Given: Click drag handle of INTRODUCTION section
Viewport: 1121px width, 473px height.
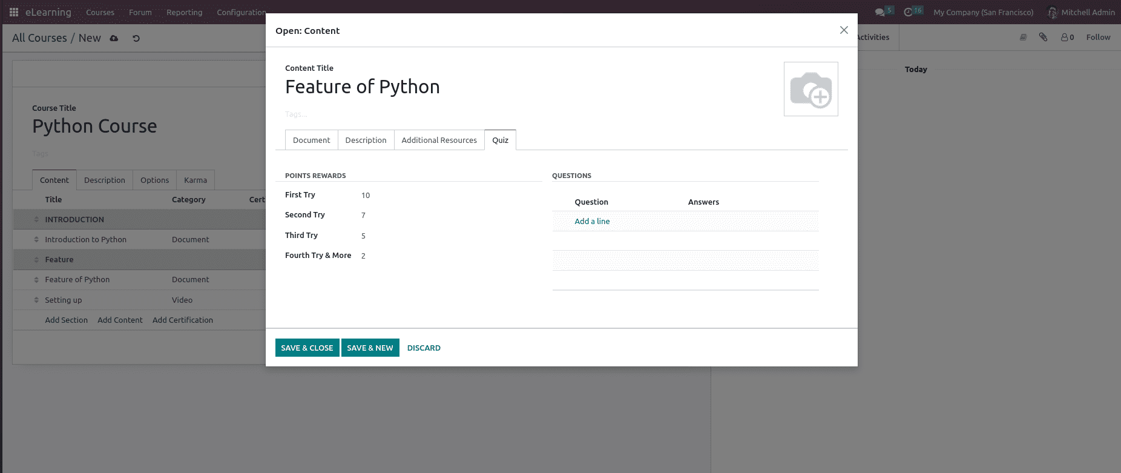Looking at the screenshot, I should [x=36, y=219].
